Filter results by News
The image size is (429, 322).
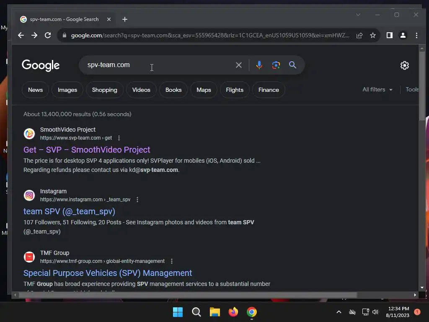35,90
